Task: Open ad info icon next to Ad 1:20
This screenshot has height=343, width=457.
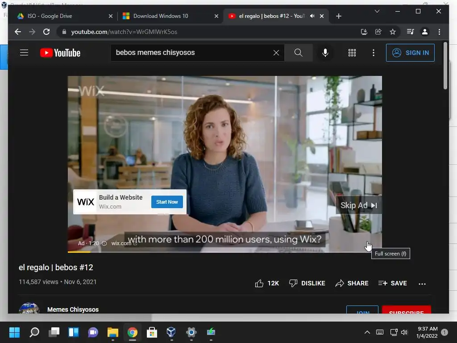Action: [x=104, y=243]
